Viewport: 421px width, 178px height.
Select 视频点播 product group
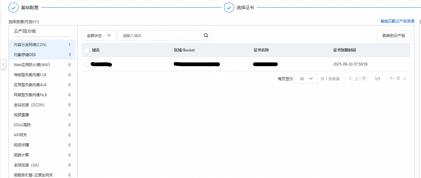[42, 145]
